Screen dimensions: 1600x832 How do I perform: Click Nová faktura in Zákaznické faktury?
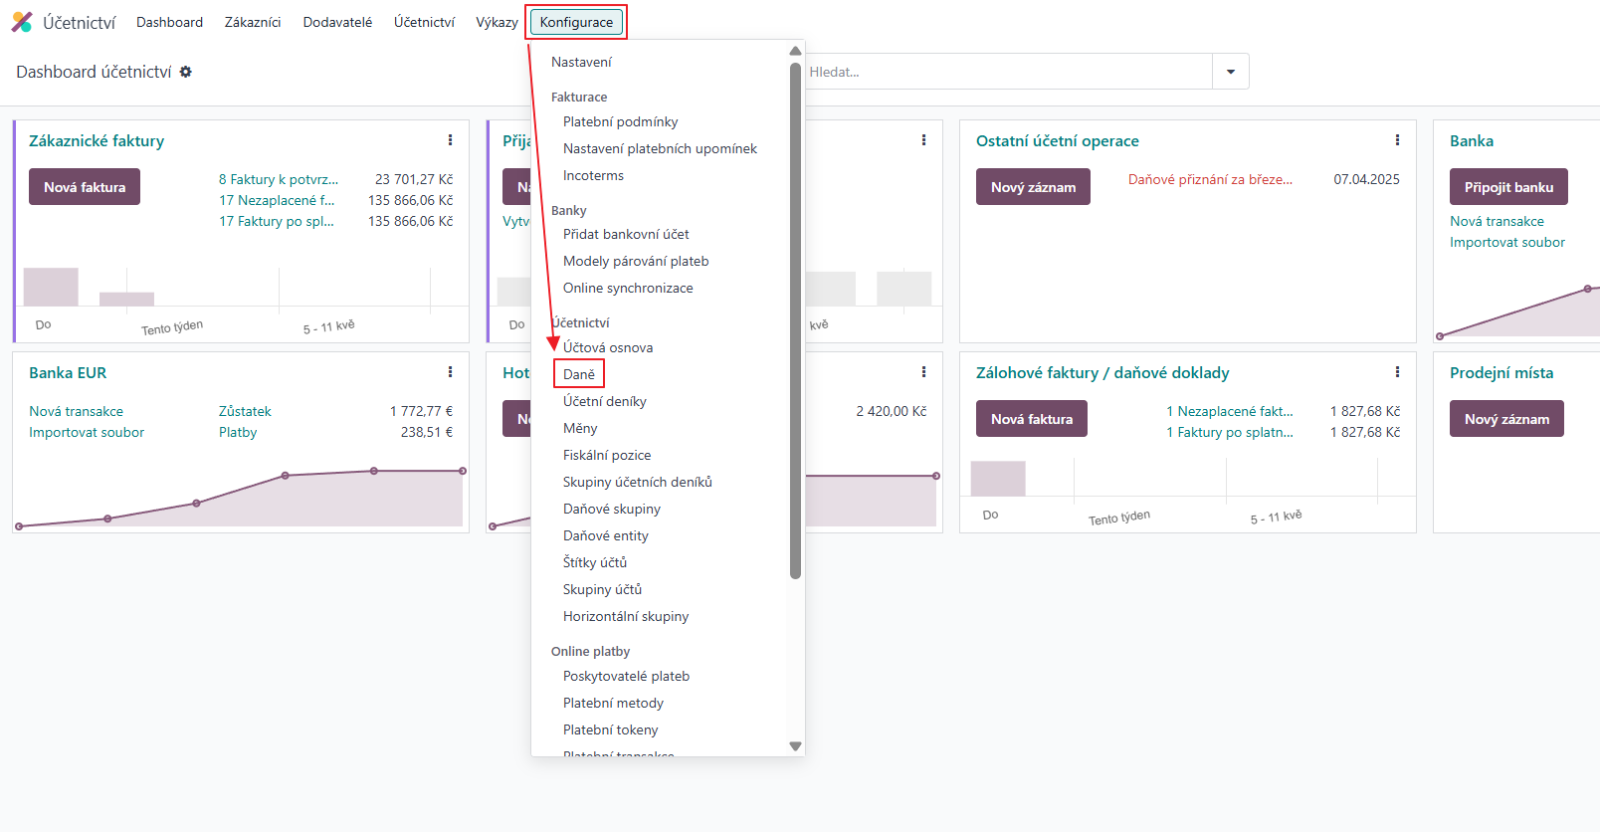tap(85, 187)
